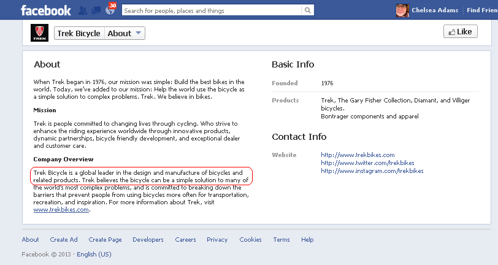
Task: Open messages icon in header
Action: 96,11
